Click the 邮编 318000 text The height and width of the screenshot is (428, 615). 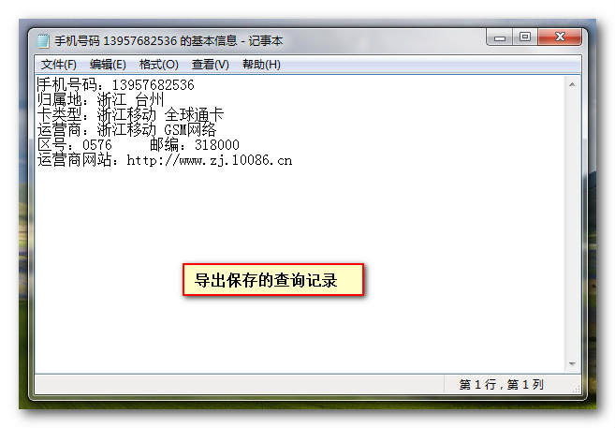pos(195,145)
